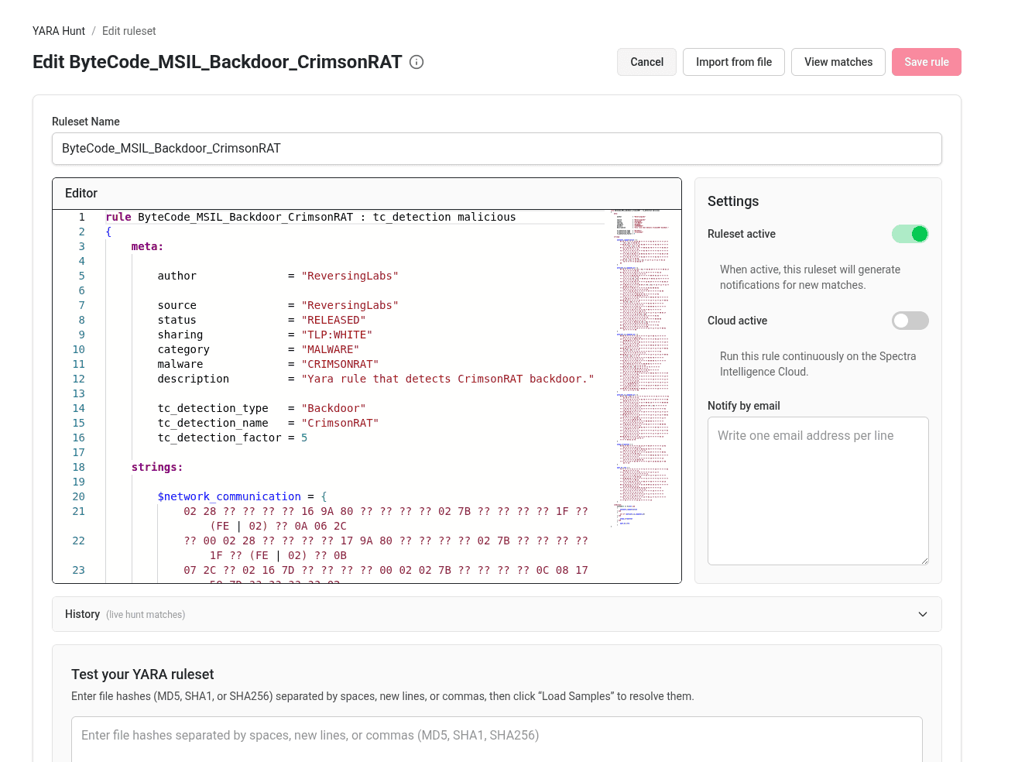Expand the History section chevron
The height and width of the screenshot is (762, 1025).
pos(923,614)
